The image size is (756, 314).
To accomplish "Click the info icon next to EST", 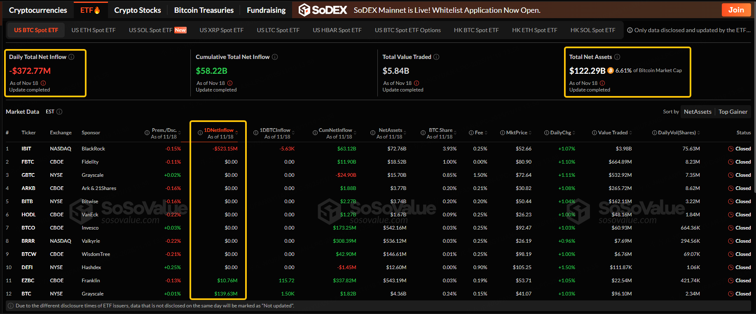I will point(59,112).
